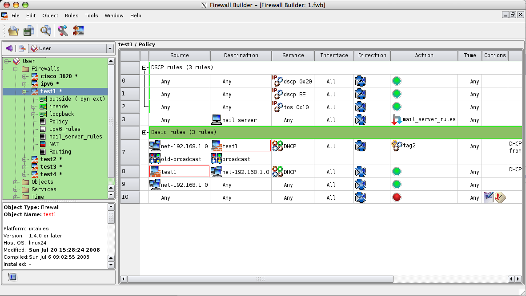Click the properties panel scroll up arrow

tap(111, 207)
